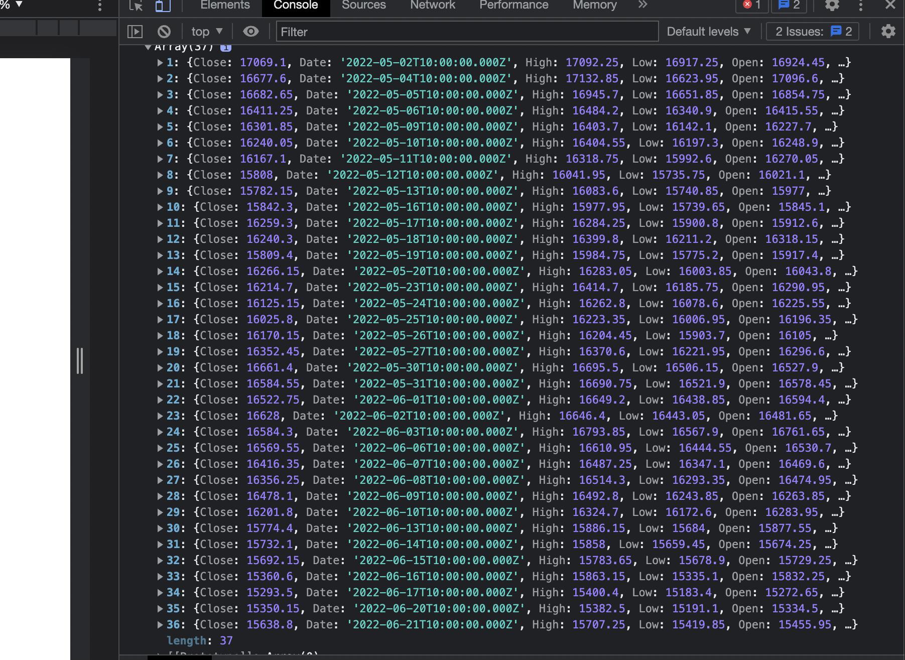This screenshot has width=905, height=660.
Task: Expand array entry 20 object
Action: click(x=160, y=368)
